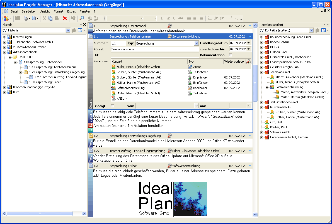Align text left
Image resolution: width=332 pixels, height=224 pixels.
(189, 19)
